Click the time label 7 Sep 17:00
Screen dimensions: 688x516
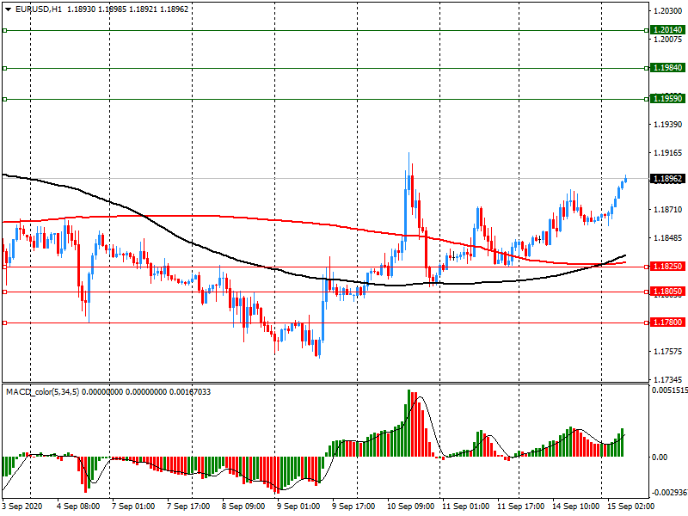tap(188, 507)
